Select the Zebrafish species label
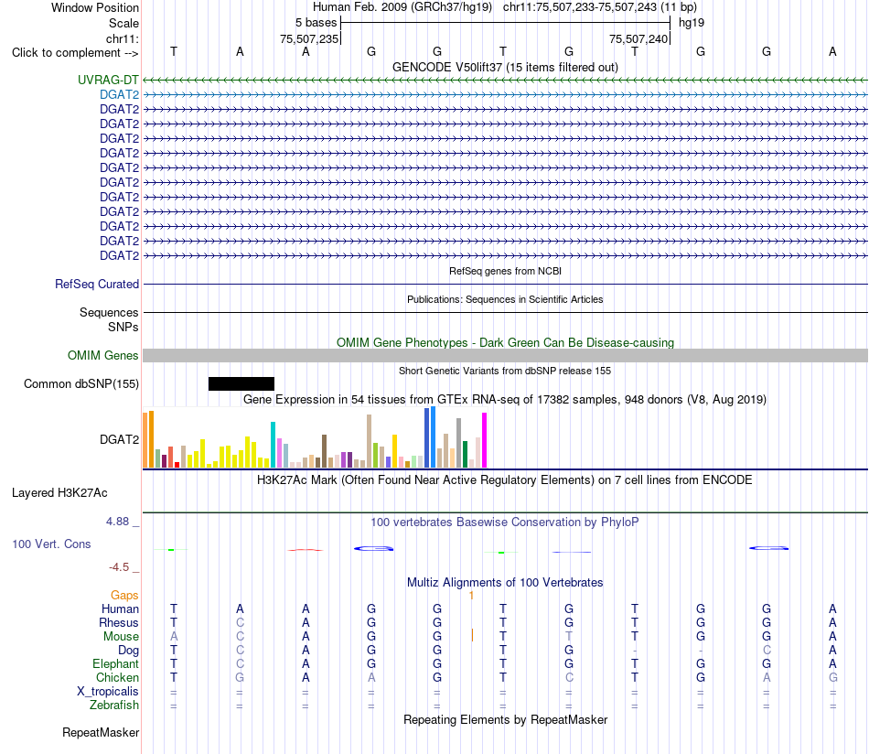The image size is (869, 754). click(x=114, y=705)
